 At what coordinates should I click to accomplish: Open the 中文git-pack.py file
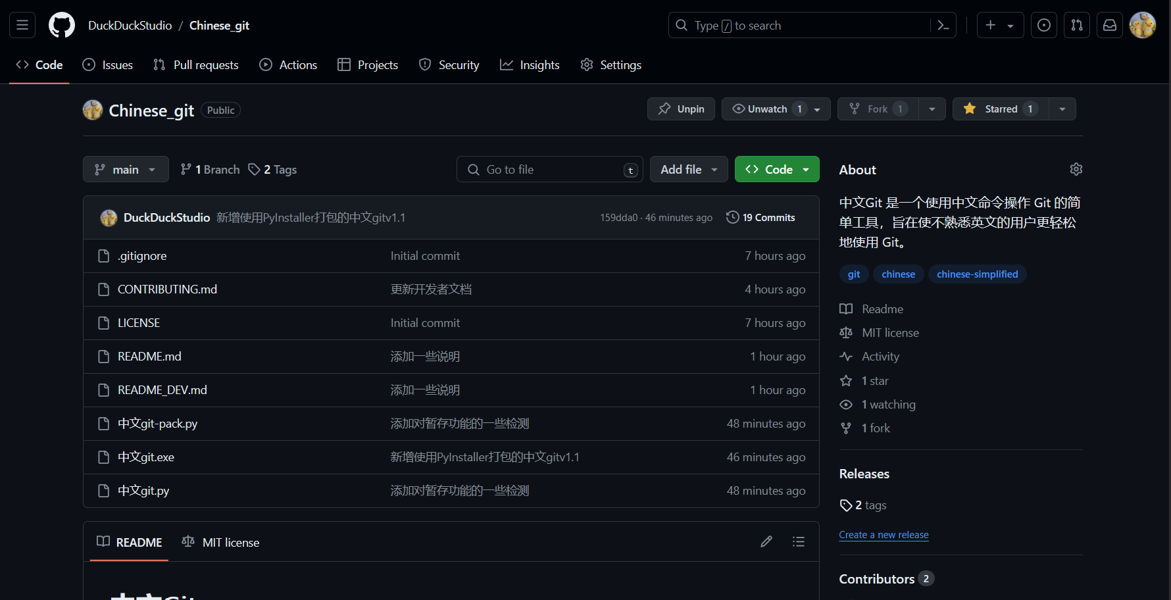[x=158, y=424]
